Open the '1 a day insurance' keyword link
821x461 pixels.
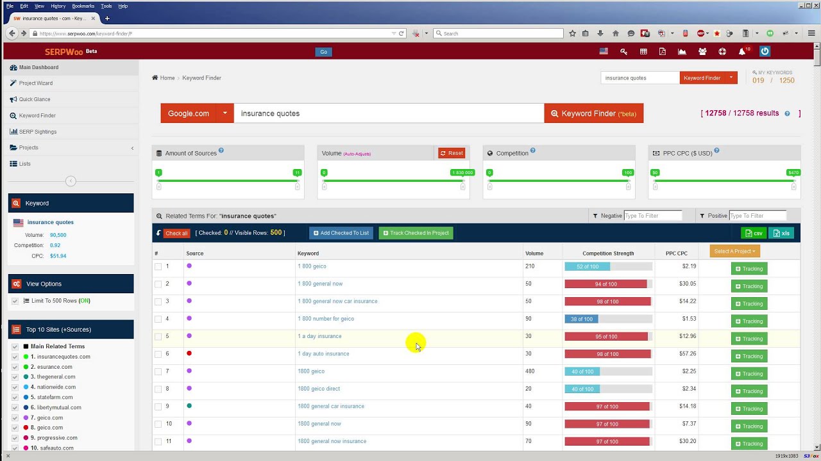tap(319, 336)
